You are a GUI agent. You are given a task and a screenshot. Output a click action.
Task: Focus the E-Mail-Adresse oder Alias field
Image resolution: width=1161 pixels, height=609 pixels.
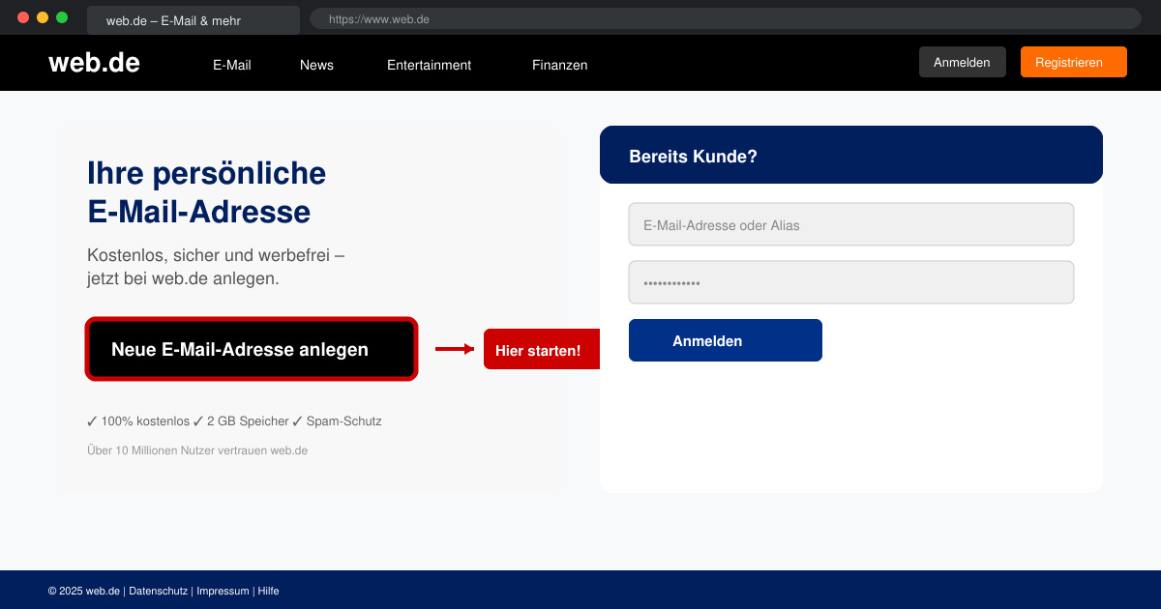(x=851, y=224)
